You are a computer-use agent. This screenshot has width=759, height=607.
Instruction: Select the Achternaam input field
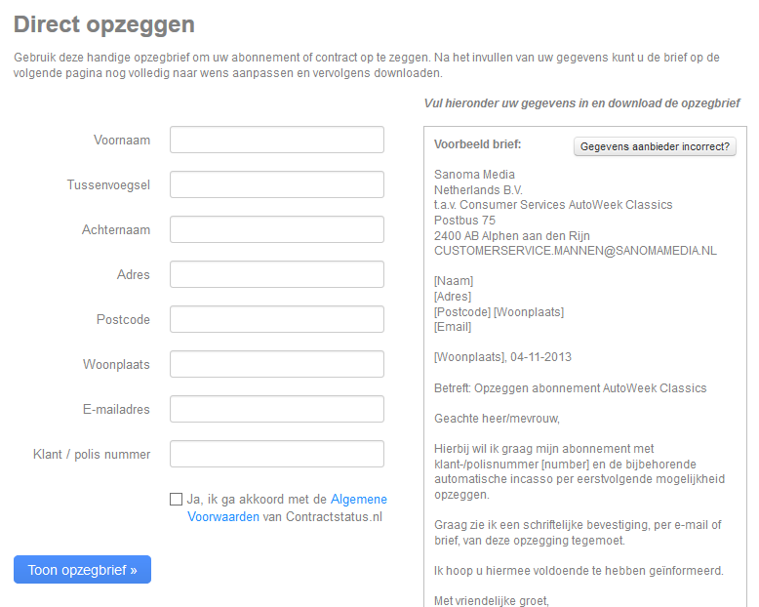coord(277,229)
